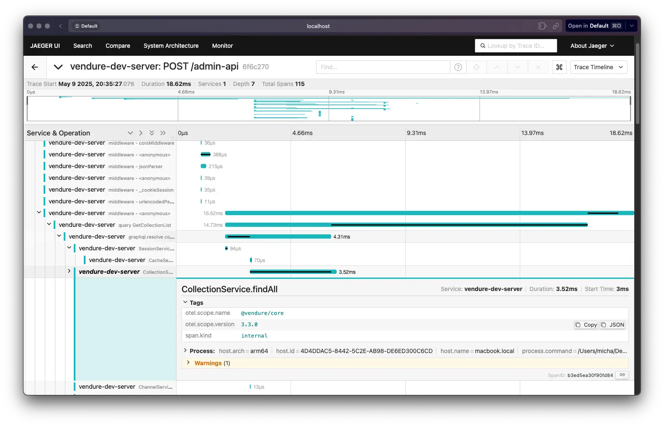Go to System Architecture tab

pyautogui.click(x=171, y=46)
